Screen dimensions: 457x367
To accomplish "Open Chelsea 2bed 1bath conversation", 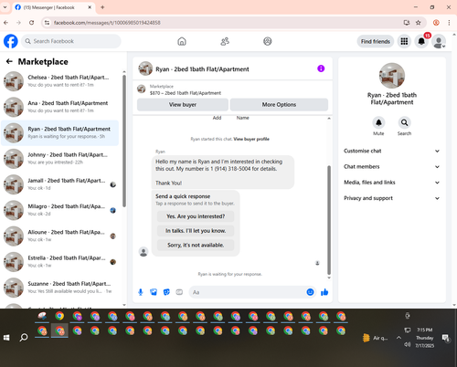I will tap(59, 81).
